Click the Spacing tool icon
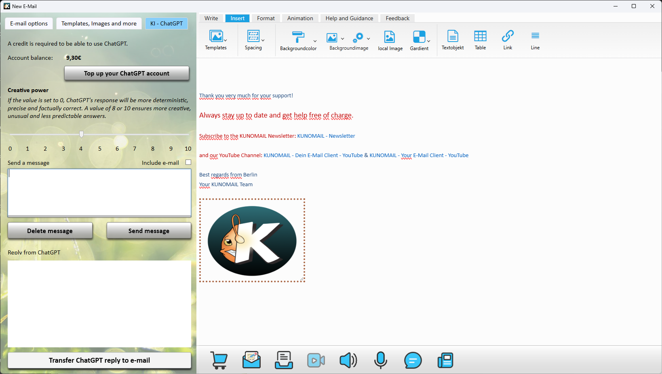Image resolution: width=662 pixels, height=374 pixels. (253, 36)
